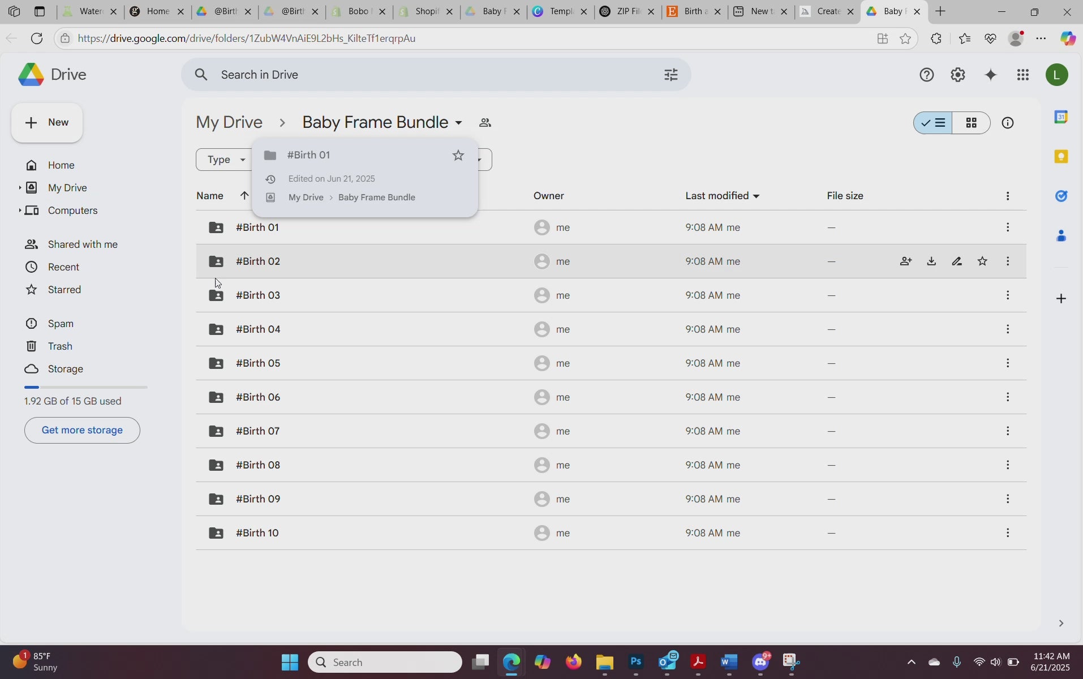
Task: Show side panel chevron at bottom right
Action: [x=1061, y=623]
